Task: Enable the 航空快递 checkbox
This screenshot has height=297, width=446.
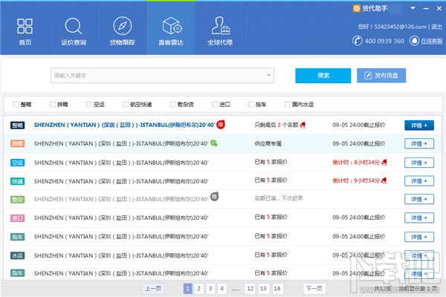Action: [126, 104]
